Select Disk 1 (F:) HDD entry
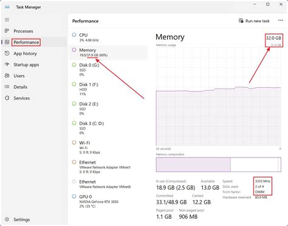Image resolution: width=288 pixels, height=226 pixels. [108, 89]
